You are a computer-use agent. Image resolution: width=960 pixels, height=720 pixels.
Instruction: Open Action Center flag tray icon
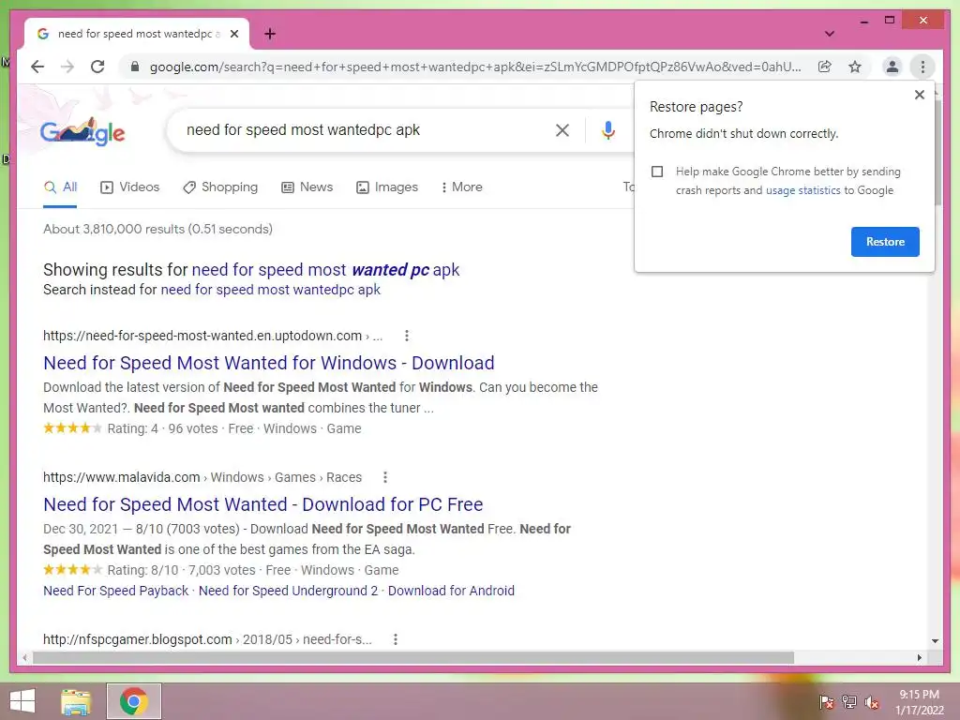(x=827, y=701)
